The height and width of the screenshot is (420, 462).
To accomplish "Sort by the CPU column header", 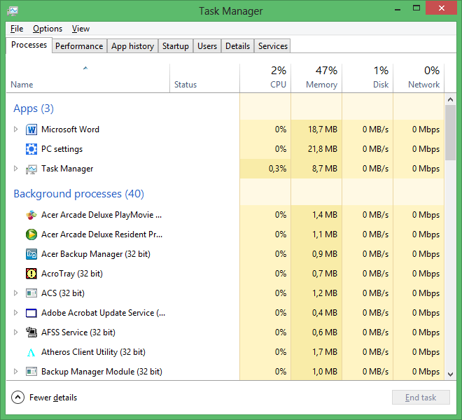I will 265,78.
